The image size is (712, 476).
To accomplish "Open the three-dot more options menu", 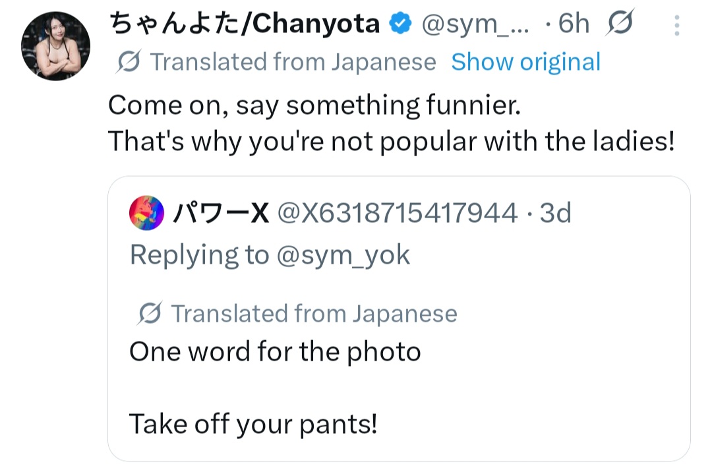I will 676,26.
